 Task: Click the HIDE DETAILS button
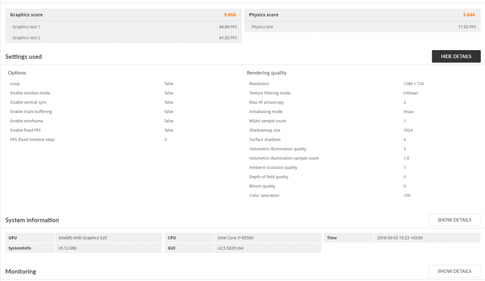coord(456,57)
